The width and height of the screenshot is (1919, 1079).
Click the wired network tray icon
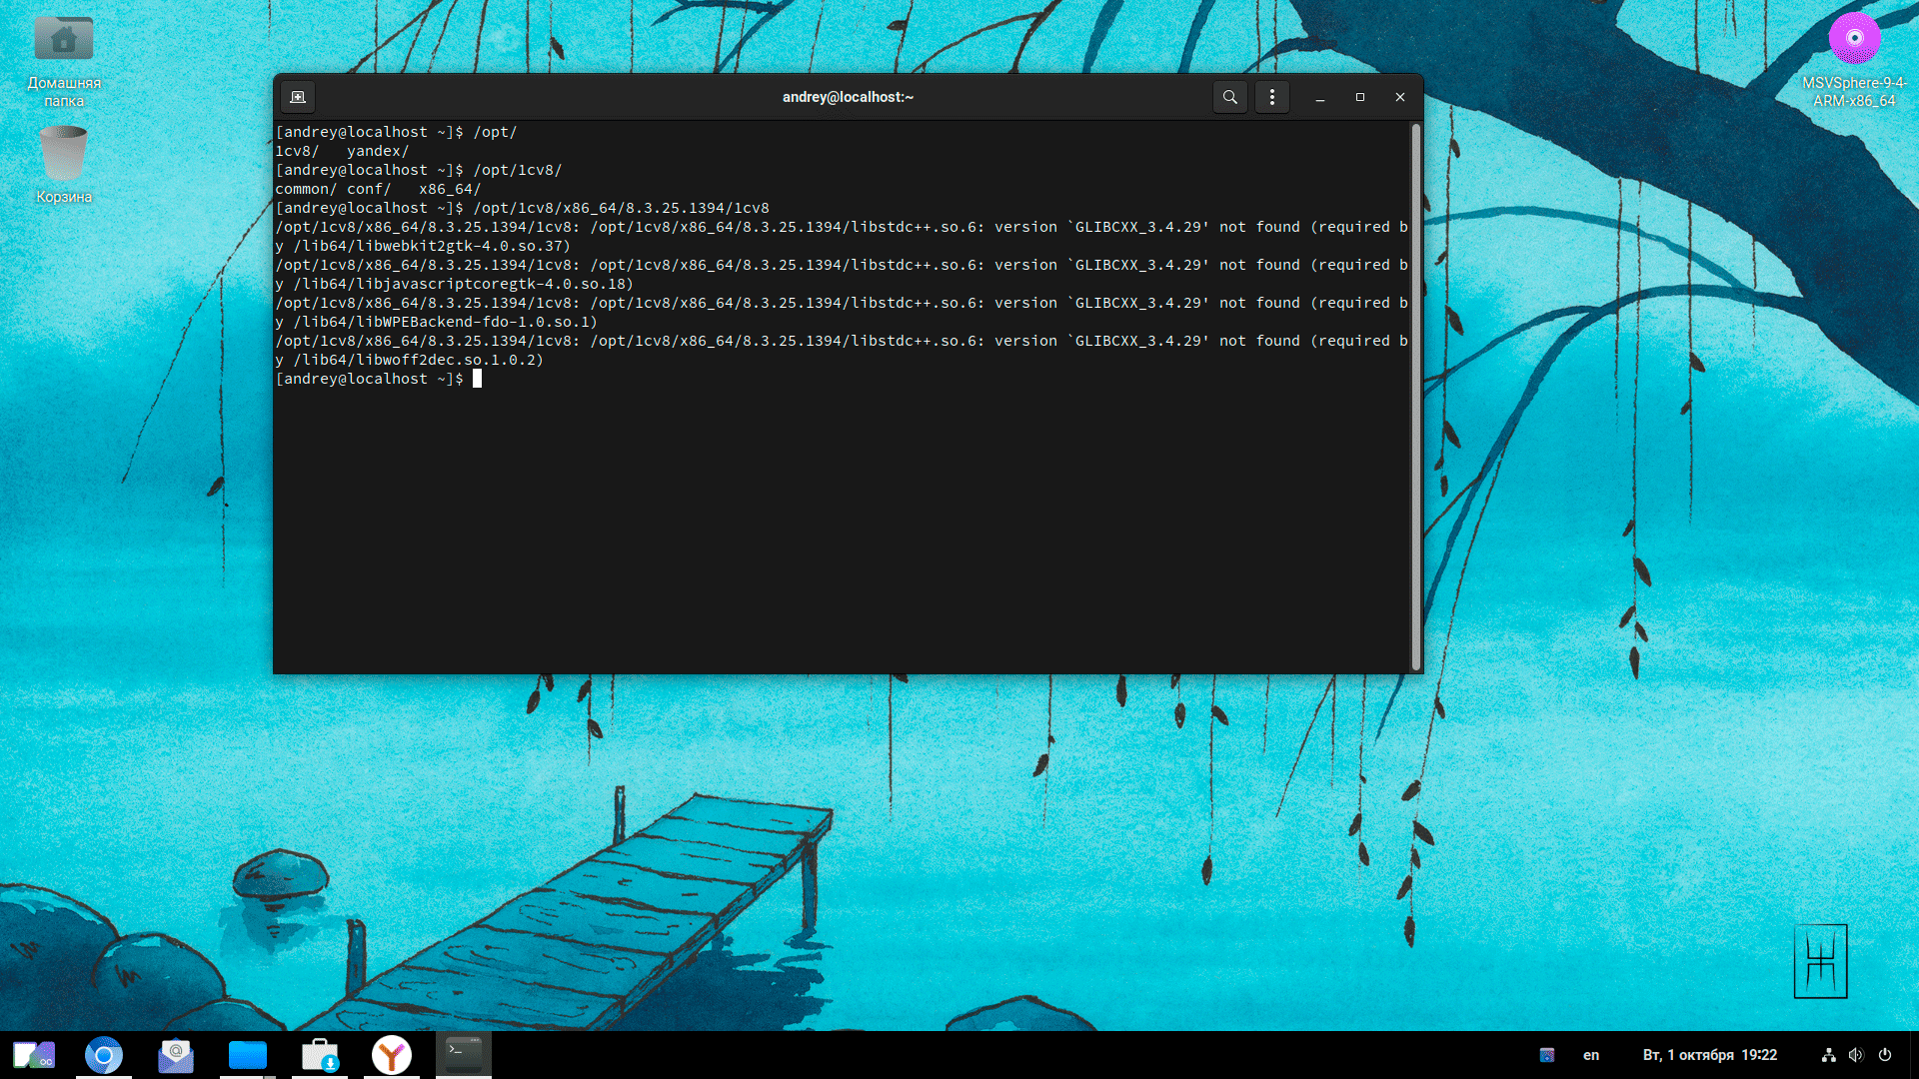point(1829,1055)
